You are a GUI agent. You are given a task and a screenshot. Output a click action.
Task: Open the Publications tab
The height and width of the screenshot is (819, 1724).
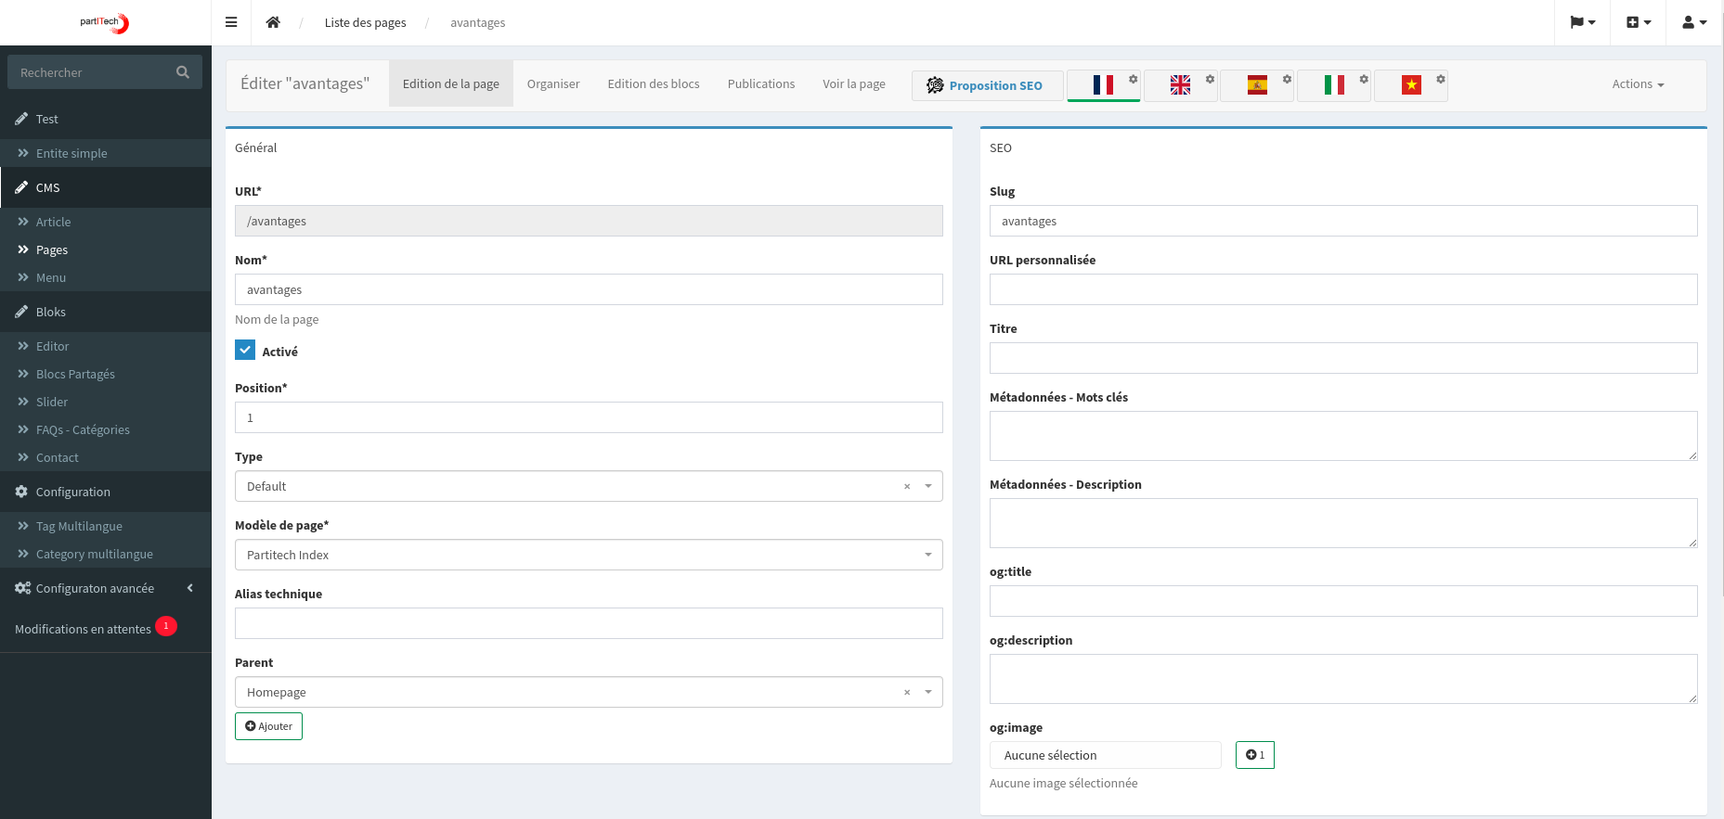pyautogui.click(x=760, y=84)
